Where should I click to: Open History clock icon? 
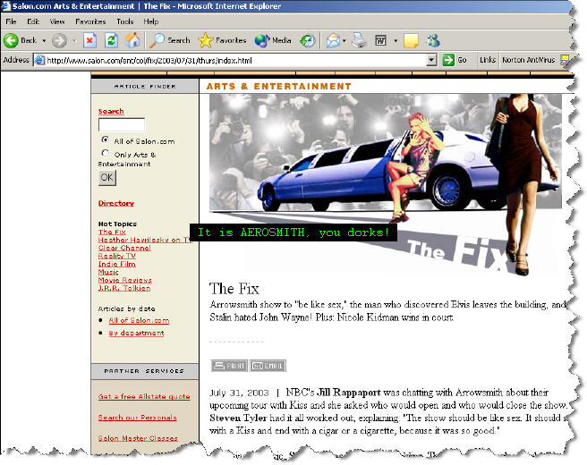point(307,40)
